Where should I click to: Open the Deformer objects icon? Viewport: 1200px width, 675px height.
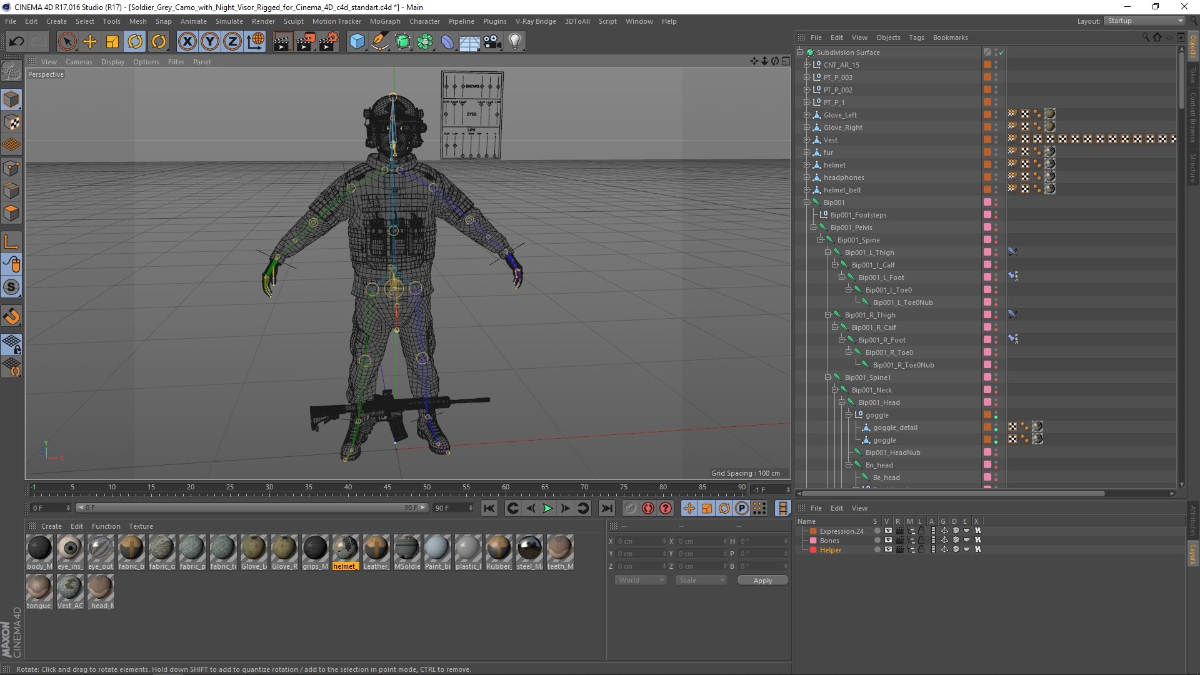click(447, 42)
